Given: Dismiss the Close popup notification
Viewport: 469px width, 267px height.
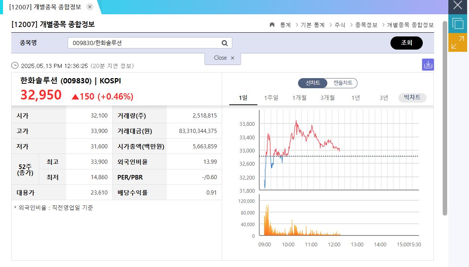Looking at the screenshot, I should 232,58.
